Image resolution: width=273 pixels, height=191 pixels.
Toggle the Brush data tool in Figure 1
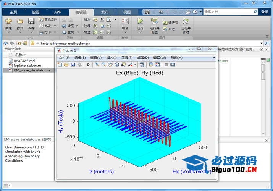130,65
